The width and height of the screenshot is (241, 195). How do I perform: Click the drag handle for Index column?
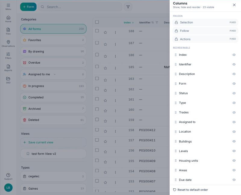(176, 55)
